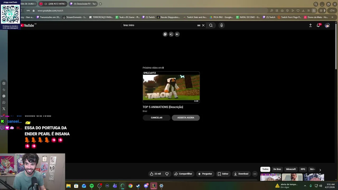Viewport: 338px width, 190px height.
Task: Open Messenger in browser sidebar
Action: pyautogui.click(x=4, y=96)
